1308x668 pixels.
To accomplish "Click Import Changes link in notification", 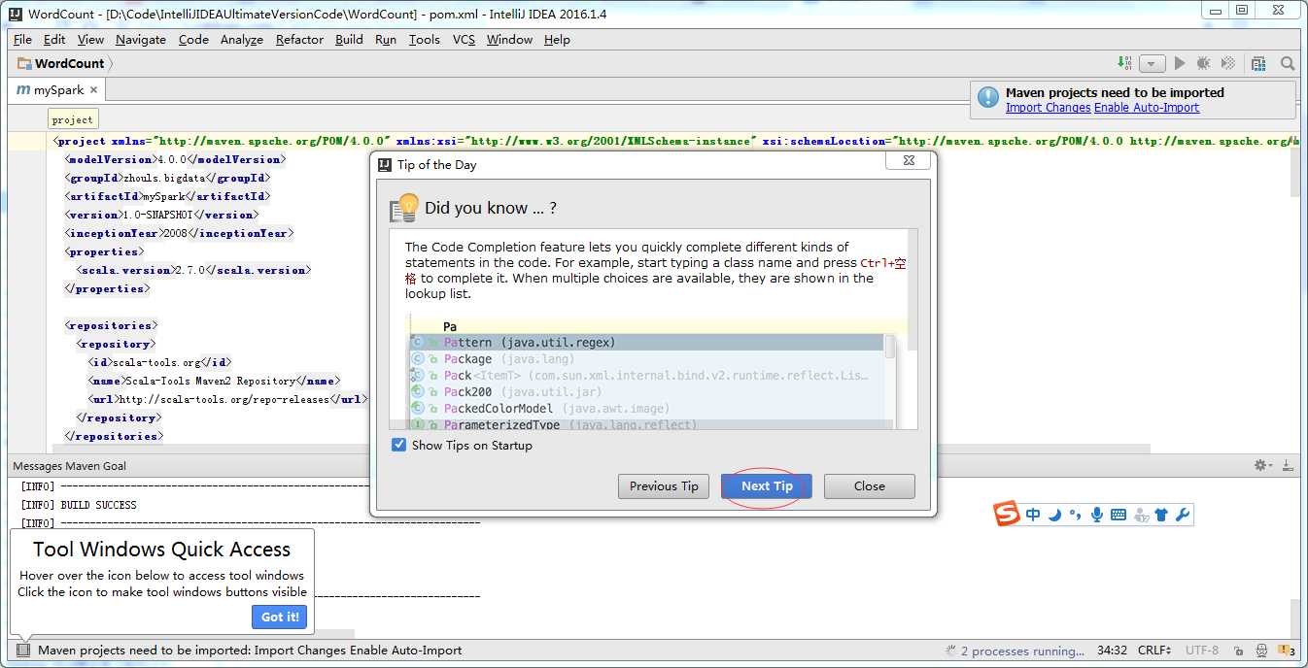I will pyautogui.click(x=1049, y=108).
